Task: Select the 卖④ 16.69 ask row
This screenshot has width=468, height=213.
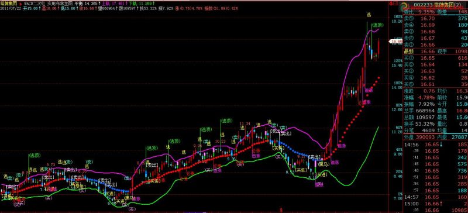Action: tap(436, 25)
